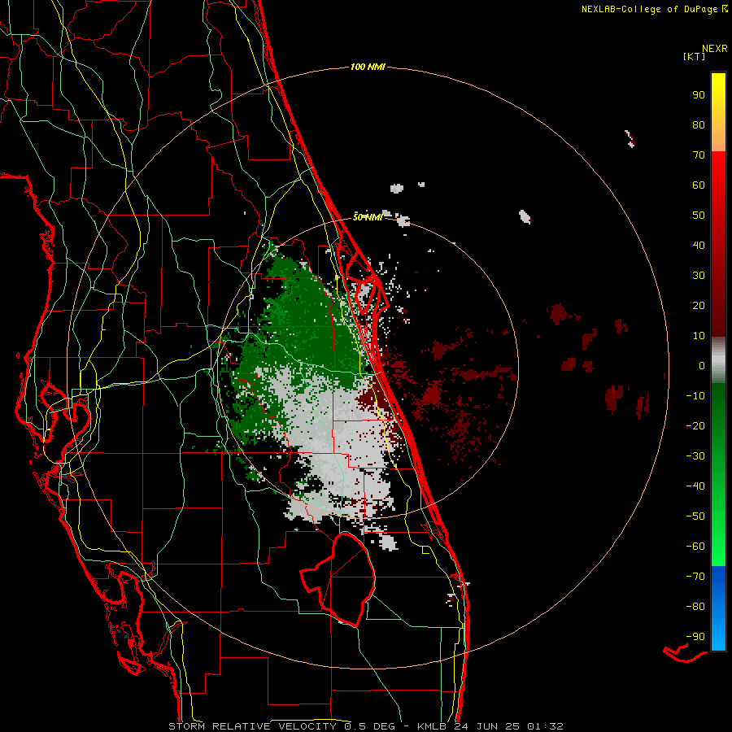Click the "0" value on the velocity scale
The image size is (732, 732).
702,366
